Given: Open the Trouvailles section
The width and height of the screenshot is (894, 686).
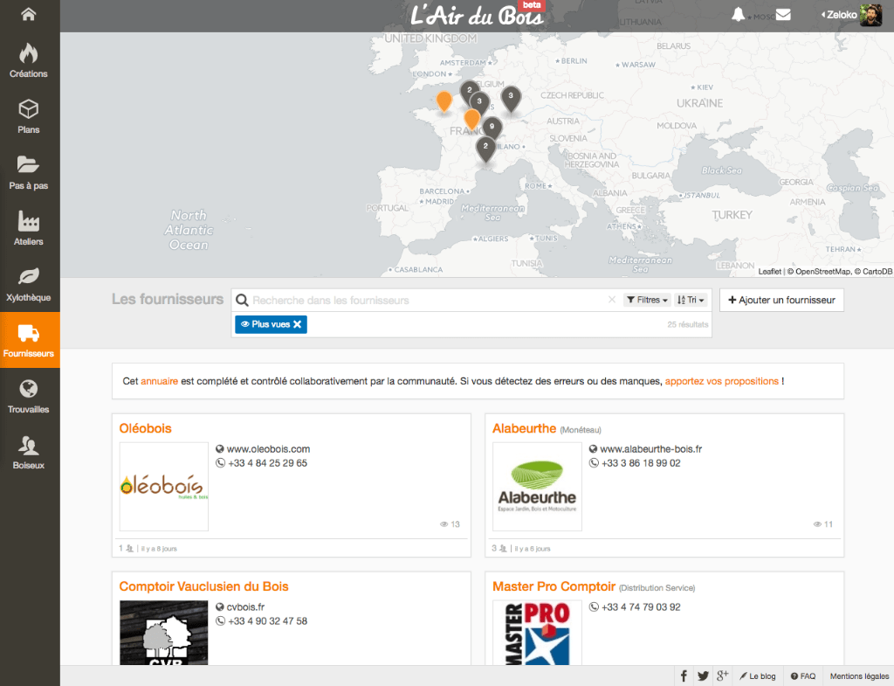Looking at the screenshot, I should 29,396.
